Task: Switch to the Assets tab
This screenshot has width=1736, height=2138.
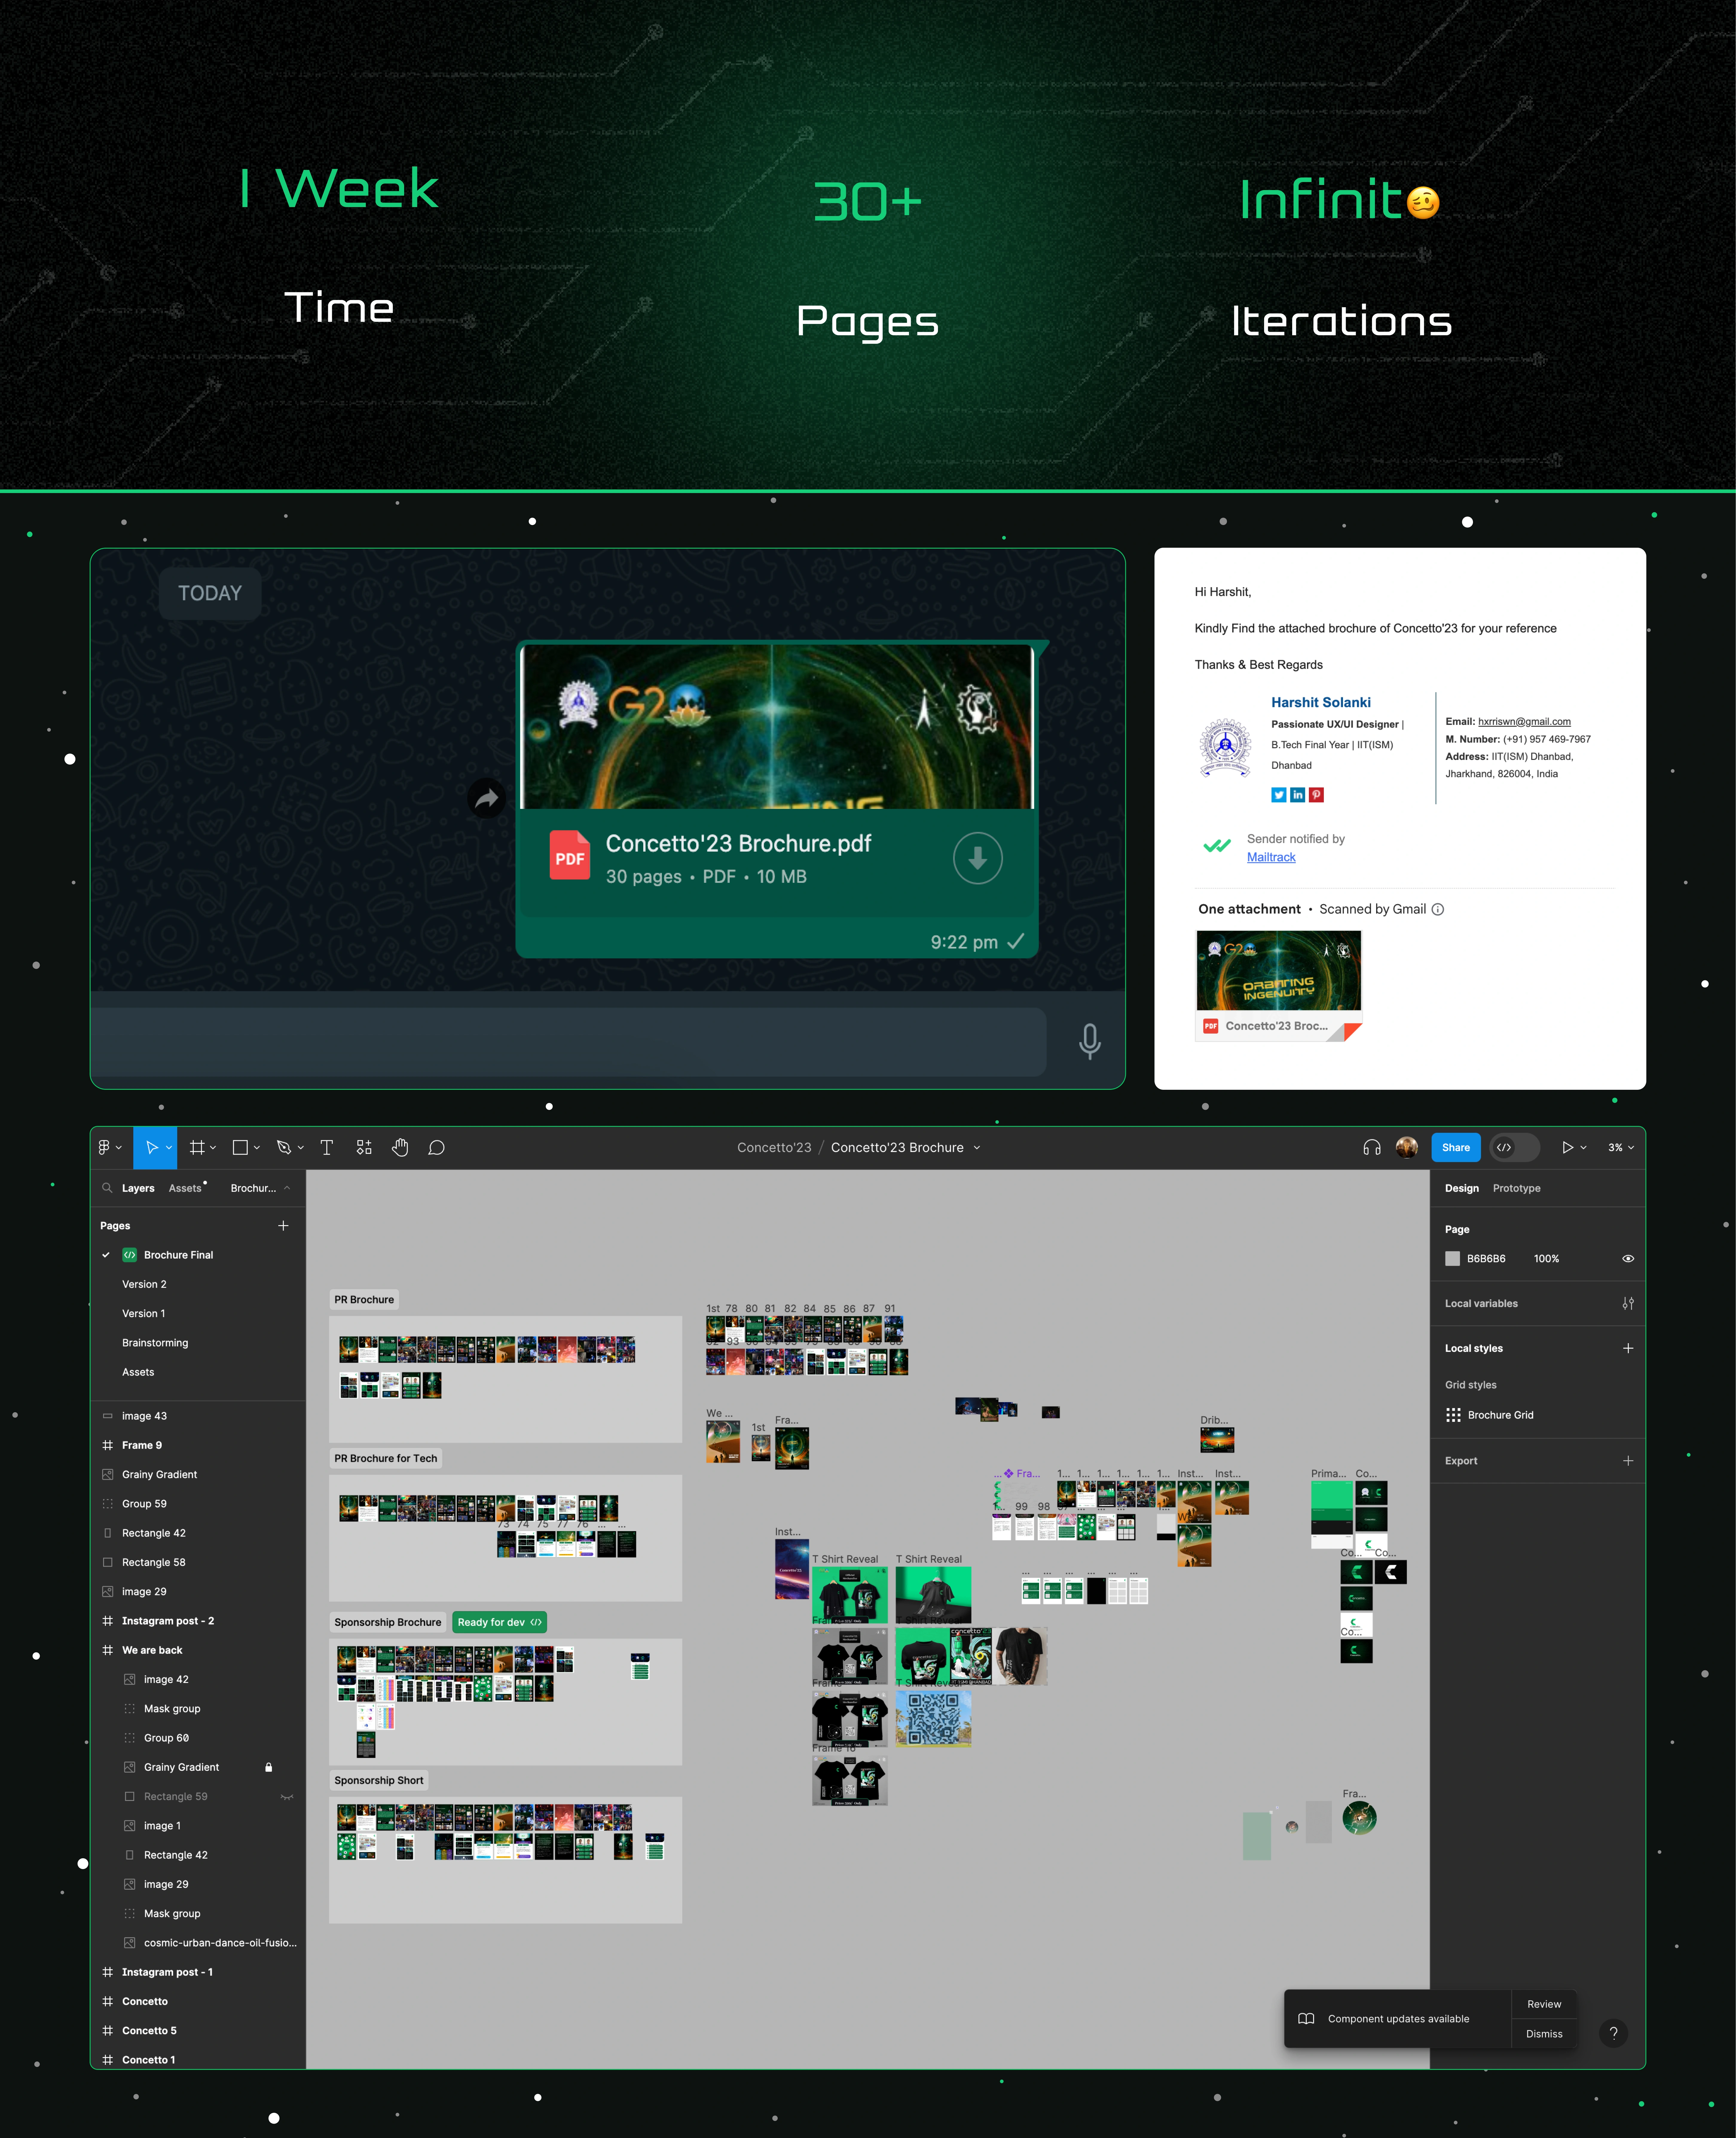Action: (185, 1188)
